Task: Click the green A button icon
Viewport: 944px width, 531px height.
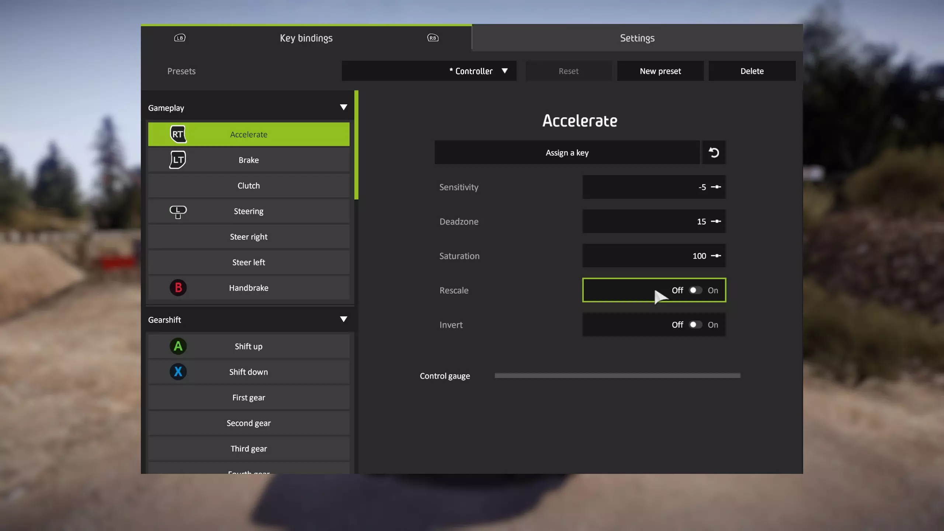Action: [x=178, y=346]
